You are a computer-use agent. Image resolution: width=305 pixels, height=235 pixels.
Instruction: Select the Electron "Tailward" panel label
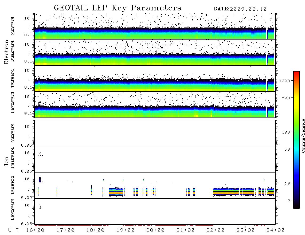point(12,79)
